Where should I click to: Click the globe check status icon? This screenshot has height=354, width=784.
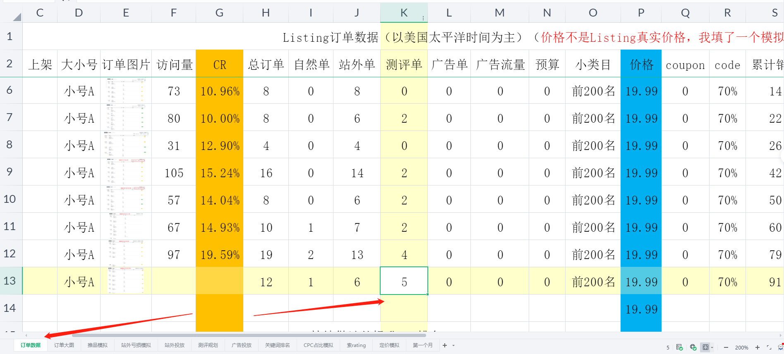click(693, 347)
